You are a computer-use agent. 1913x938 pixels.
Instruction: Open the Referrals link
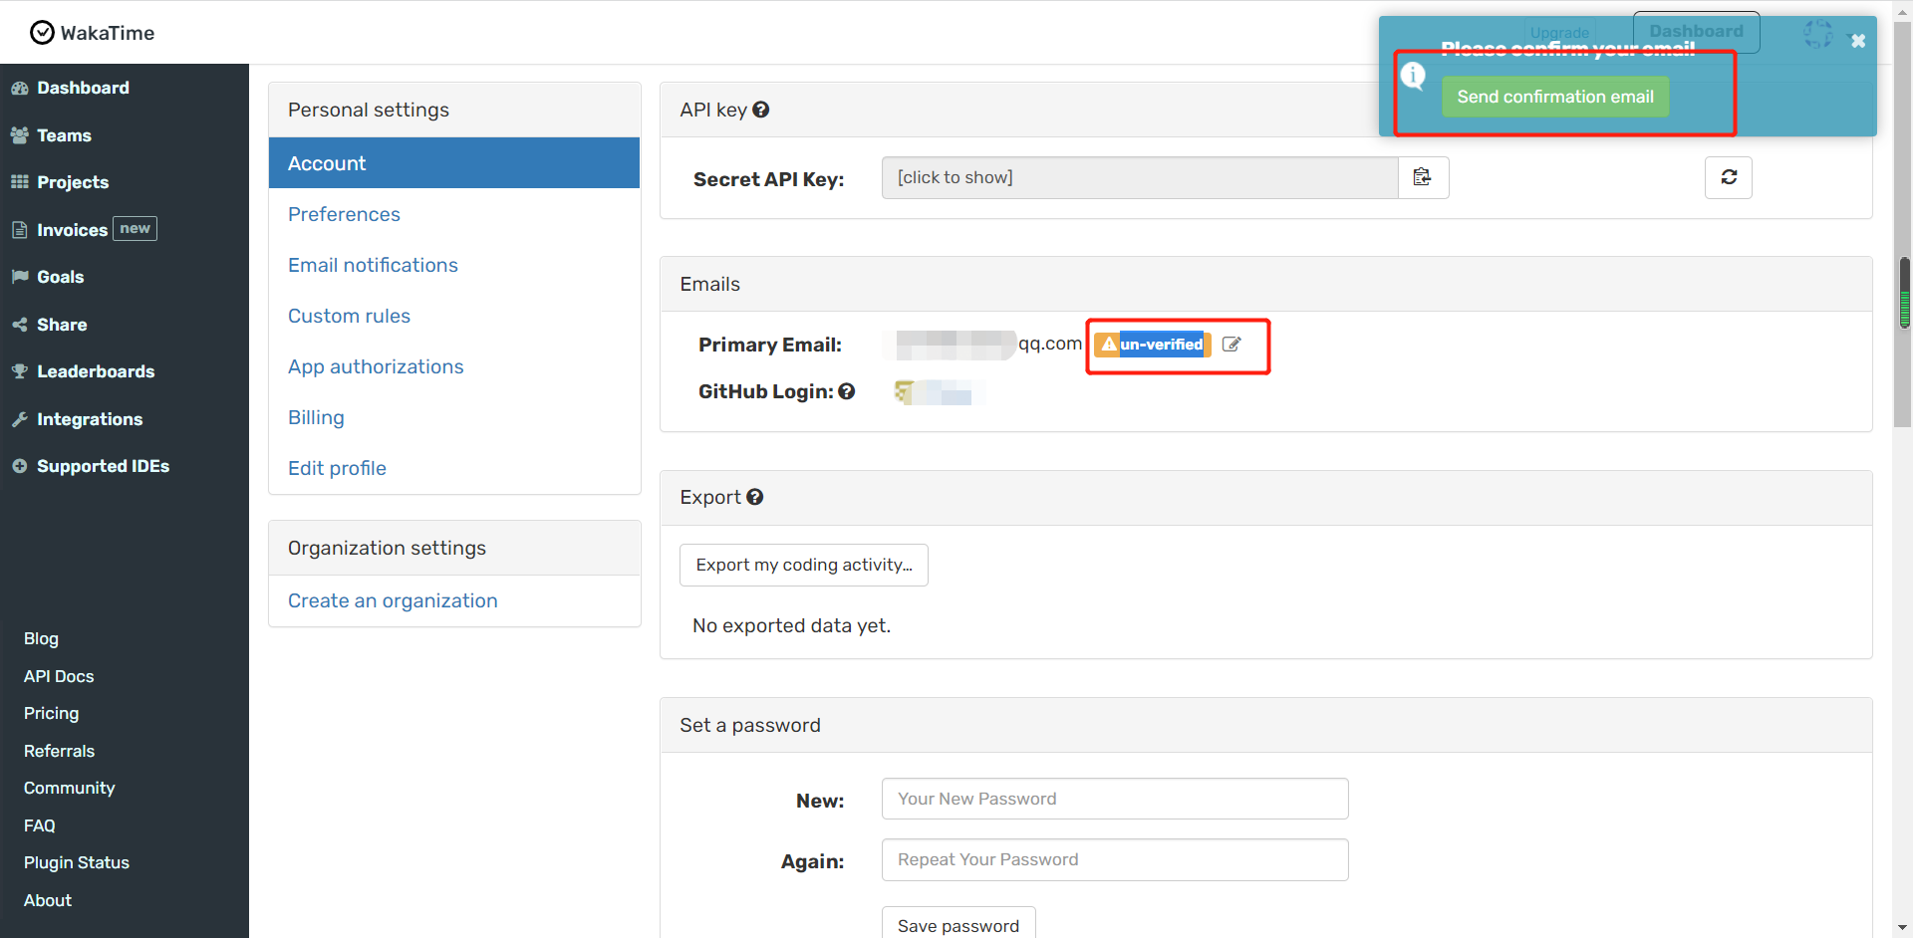click(x=59, y=751)
